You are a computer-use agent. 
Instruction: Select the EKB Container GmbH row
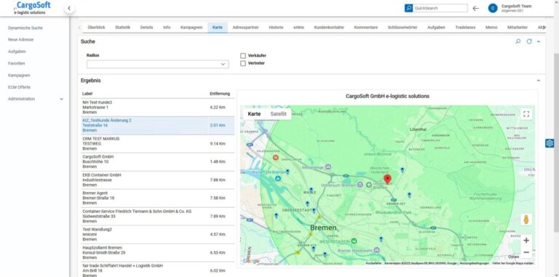coord(158,180)
